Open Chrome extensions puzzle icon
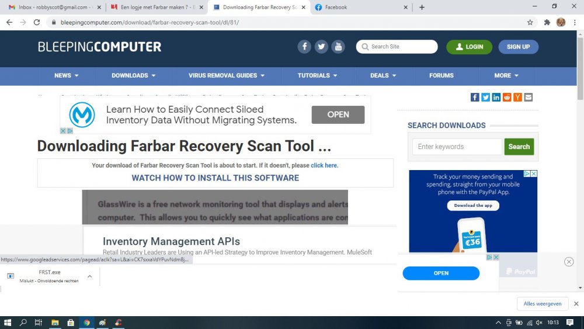 pos(547,22)
